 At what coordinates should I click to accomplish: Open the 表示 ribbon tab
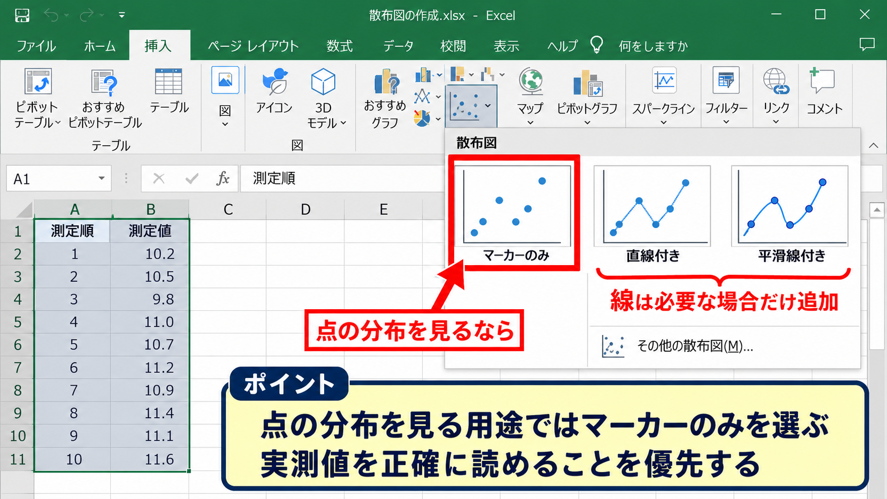[x=506, y=46]
